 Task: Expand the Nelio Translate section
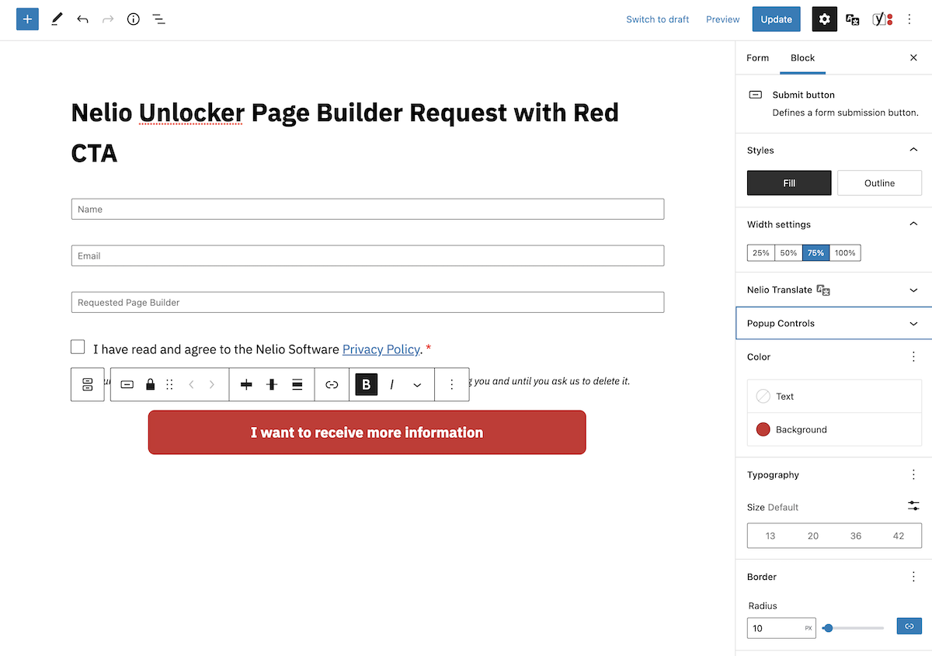click(x=833, y=290)
